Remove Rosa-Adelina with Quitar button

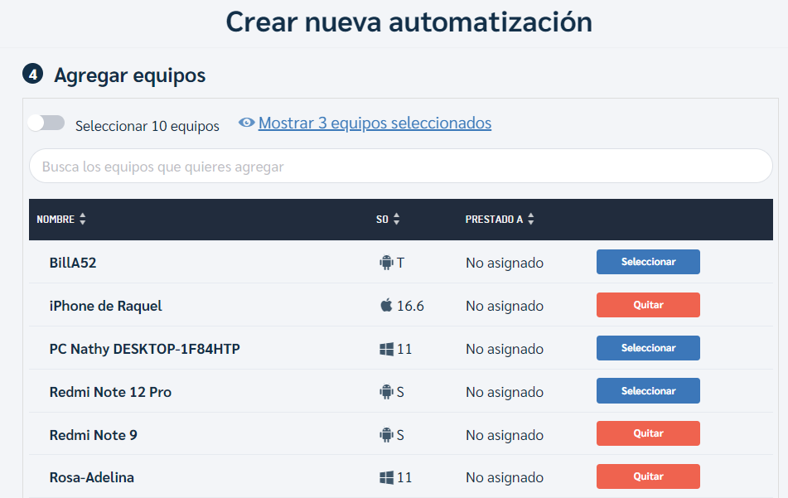point(648,476)
